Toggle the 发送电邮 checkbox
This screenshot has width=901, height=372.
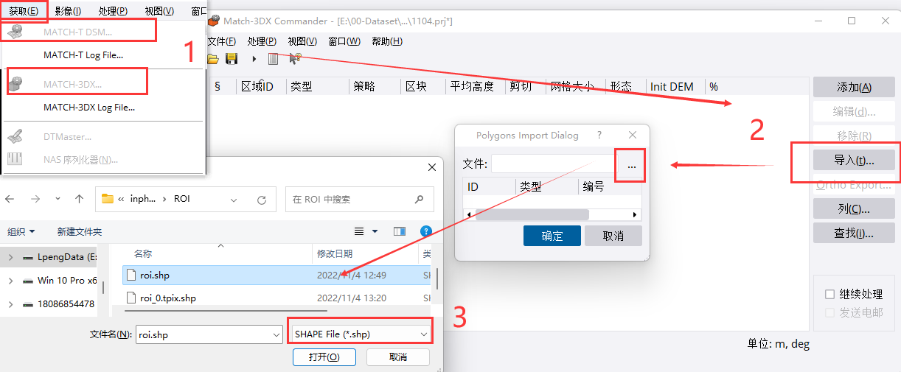click(x=829, y=312)
